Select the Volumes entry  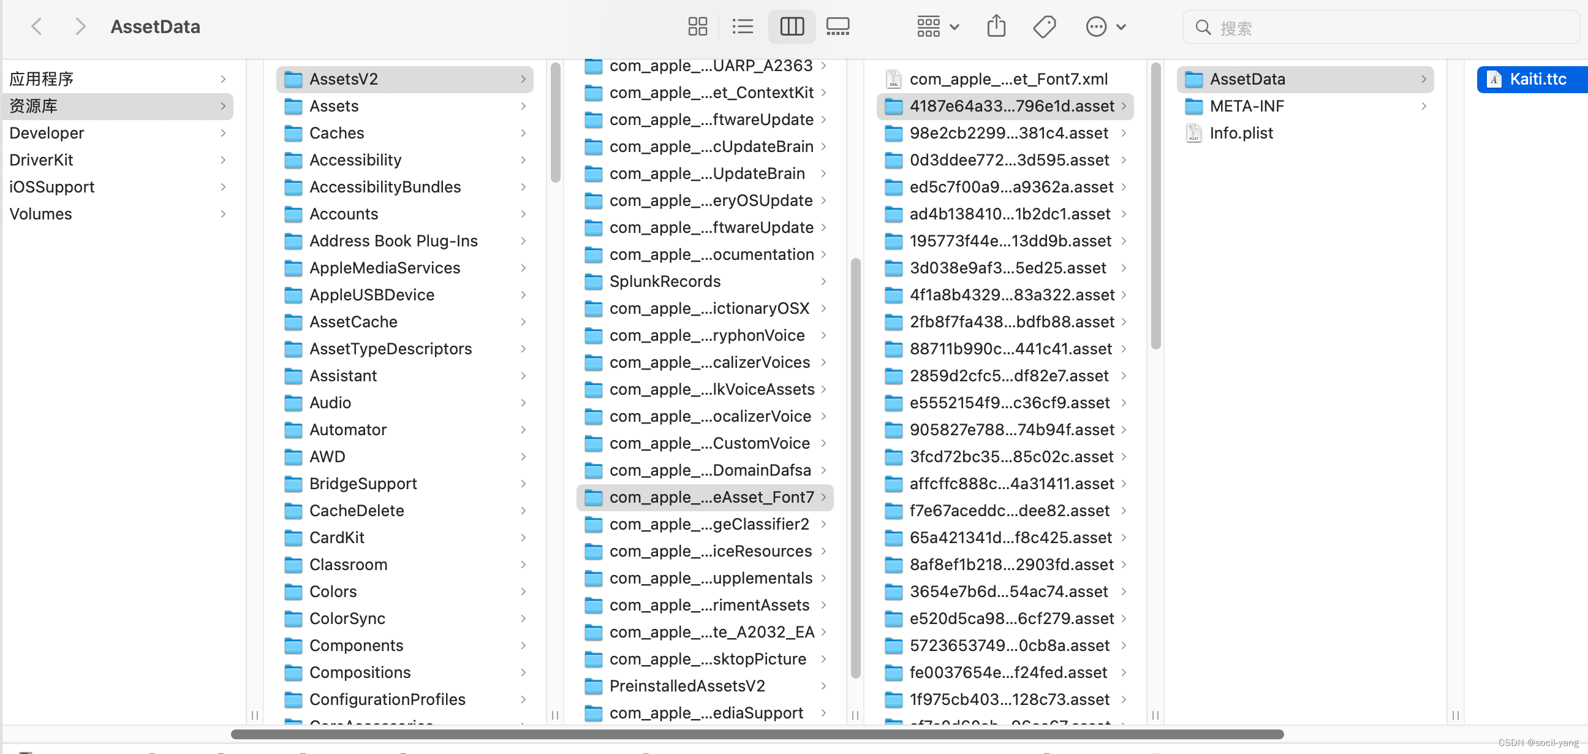click(118, 213)
